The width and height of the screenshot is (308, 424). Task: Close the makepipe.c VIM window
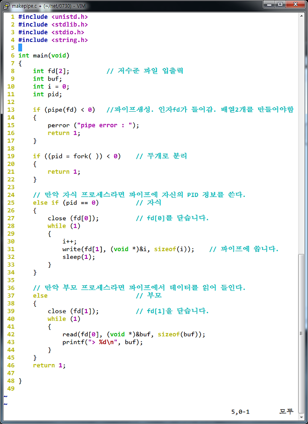(x=296, y=4)
